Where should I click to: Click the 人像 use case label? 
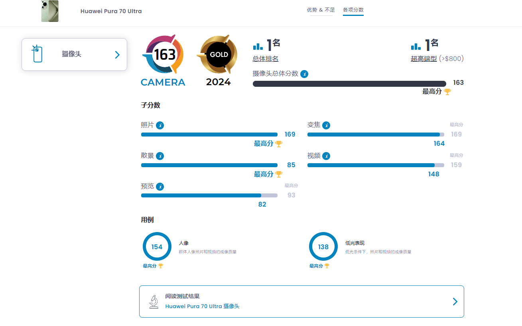[x=183, y=243]
